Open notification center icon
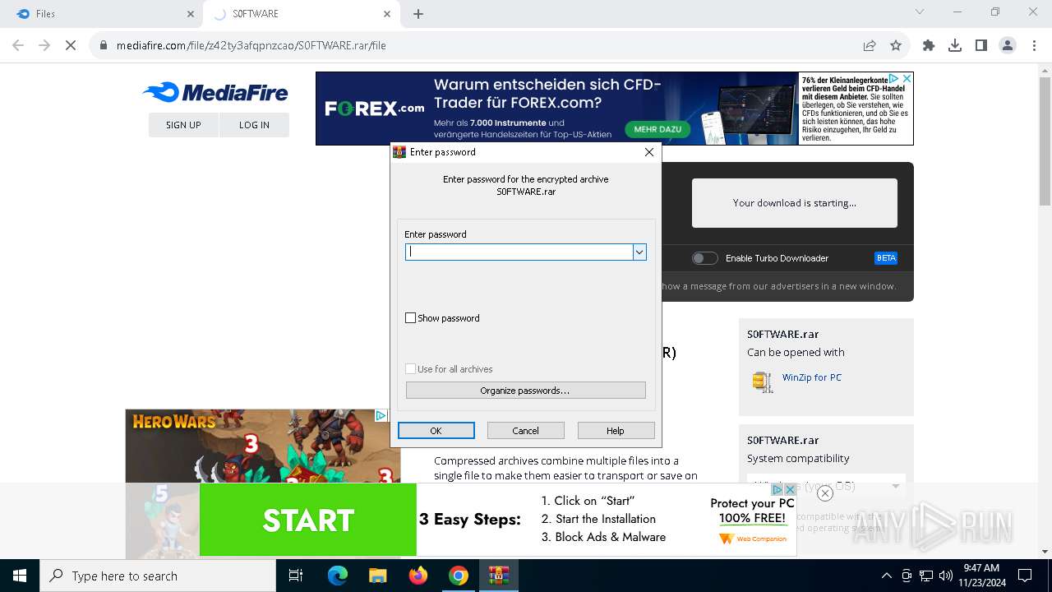 1025,576
